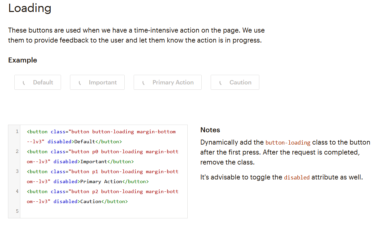Click line number 3 in code block

point(18,171)
